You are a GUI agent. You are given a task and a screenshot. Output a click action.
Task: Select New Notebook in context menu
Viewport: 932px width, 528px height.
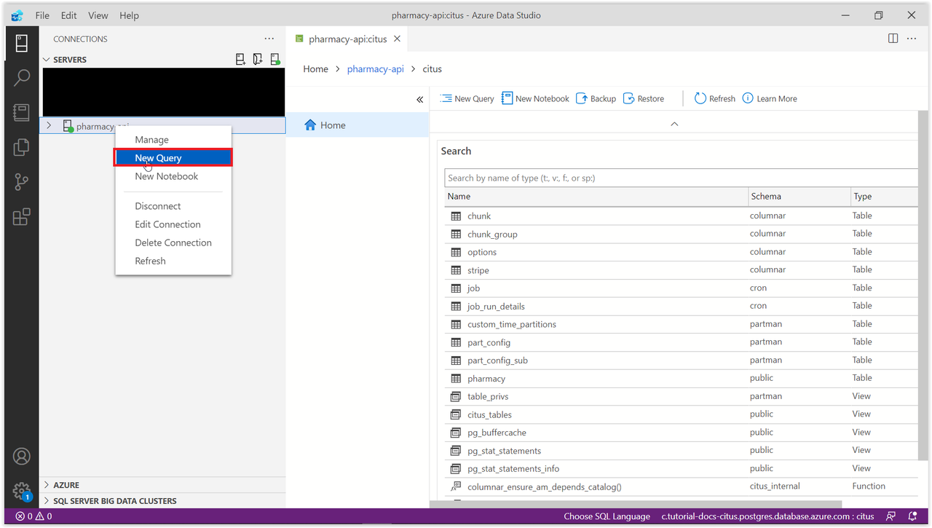click(173, 176)
